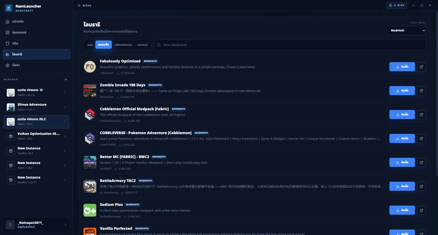Install Better MC [FABRIC] - BMC2
The image size is (438, 235).
click(x=402, y=162)
